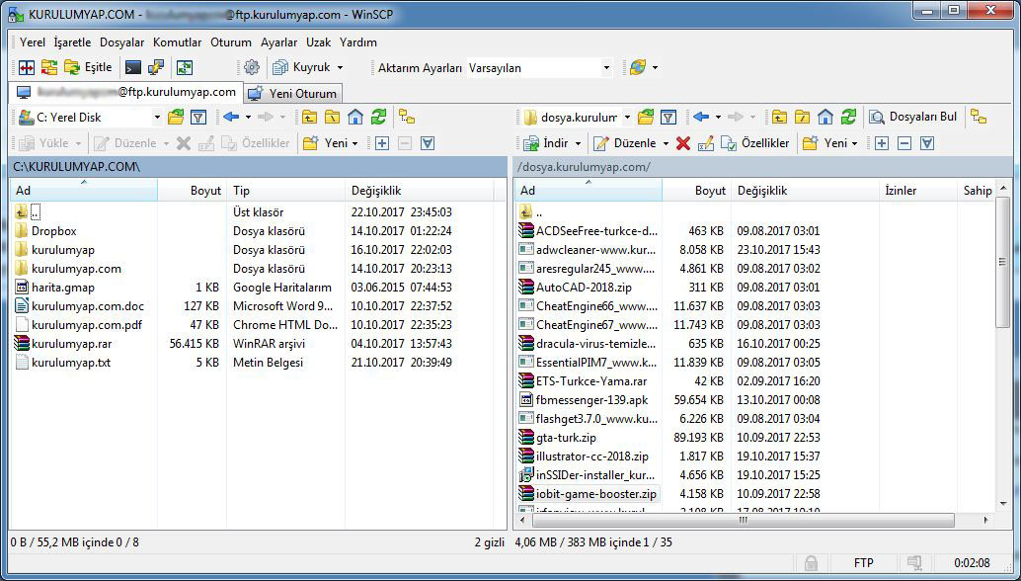Viewport: 1021px width, 581px height.
Task: Expand the remote back-history dropdown arrow
Action: [x=718, y=118]
